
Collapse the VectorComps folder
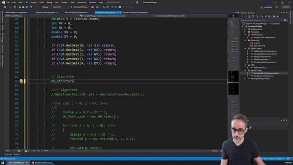pos(245,71)
